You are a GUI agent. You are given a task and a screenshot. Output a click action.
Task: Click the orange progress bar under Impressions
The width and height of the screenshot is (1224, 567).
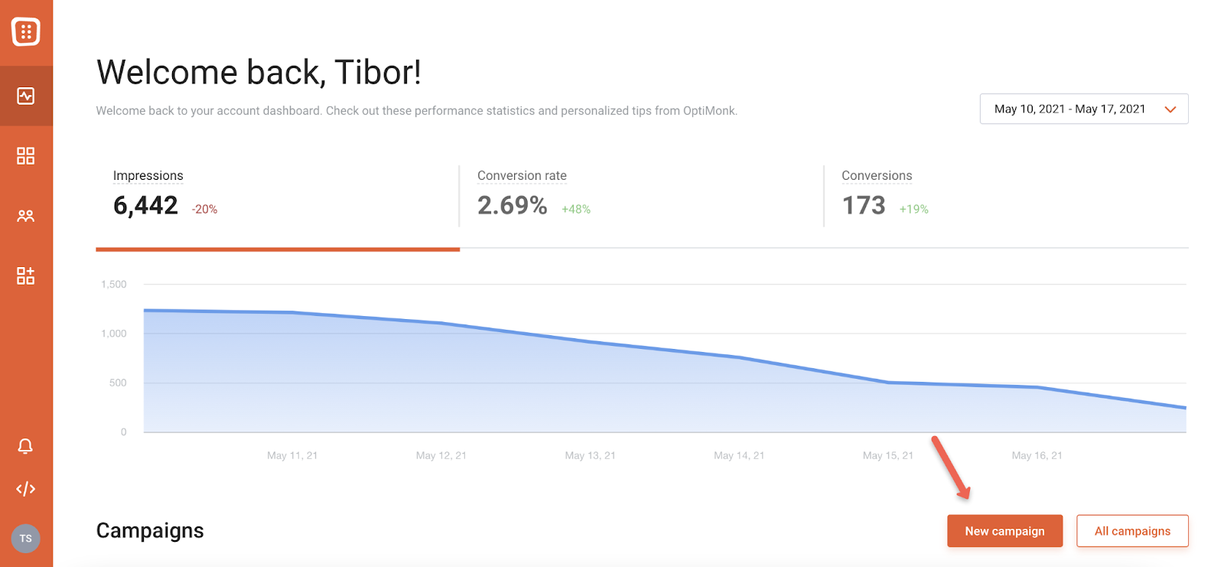tap(277, 249)
